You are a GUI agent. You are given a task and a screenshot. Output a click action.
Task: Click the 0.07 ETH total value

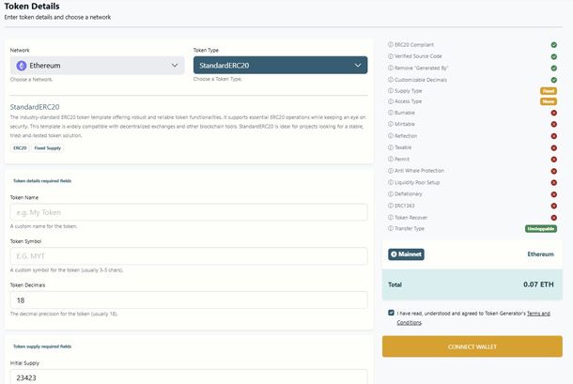(538, 284)
